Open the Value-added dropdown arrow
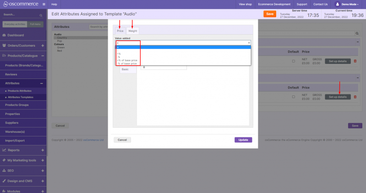Image resolution: width=366 pixels, height=193 pixels. click(249, 42)
